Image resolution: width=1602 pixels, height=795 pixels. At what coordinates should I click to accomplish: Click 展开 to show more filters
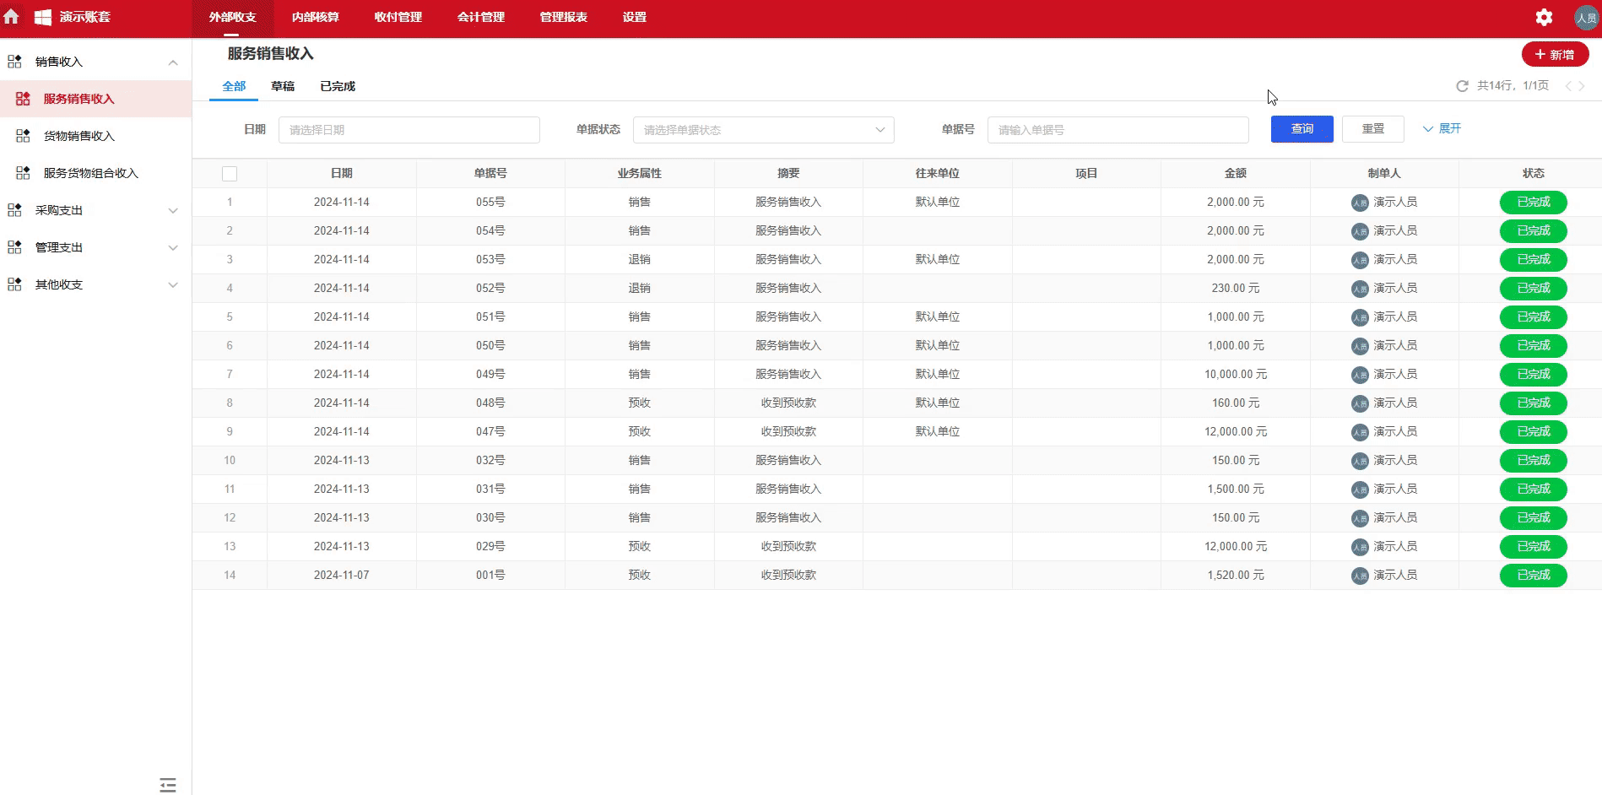[x=1442, y=128]
